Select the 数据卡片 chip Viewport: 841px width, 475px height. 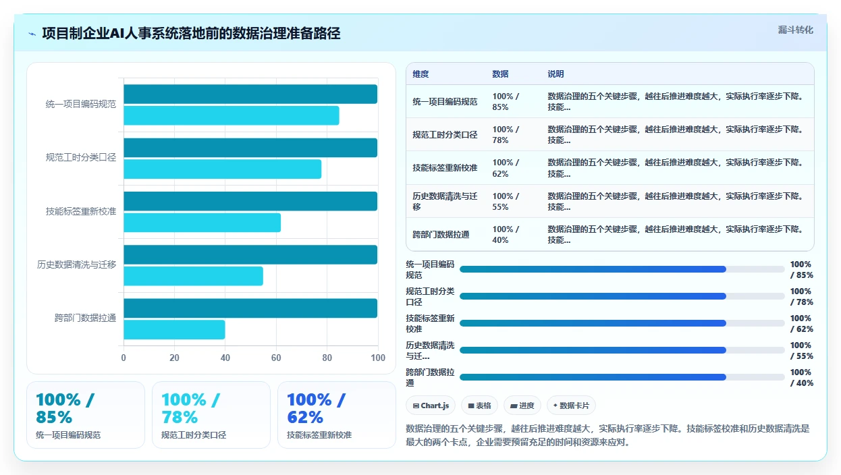pos(571,406)
